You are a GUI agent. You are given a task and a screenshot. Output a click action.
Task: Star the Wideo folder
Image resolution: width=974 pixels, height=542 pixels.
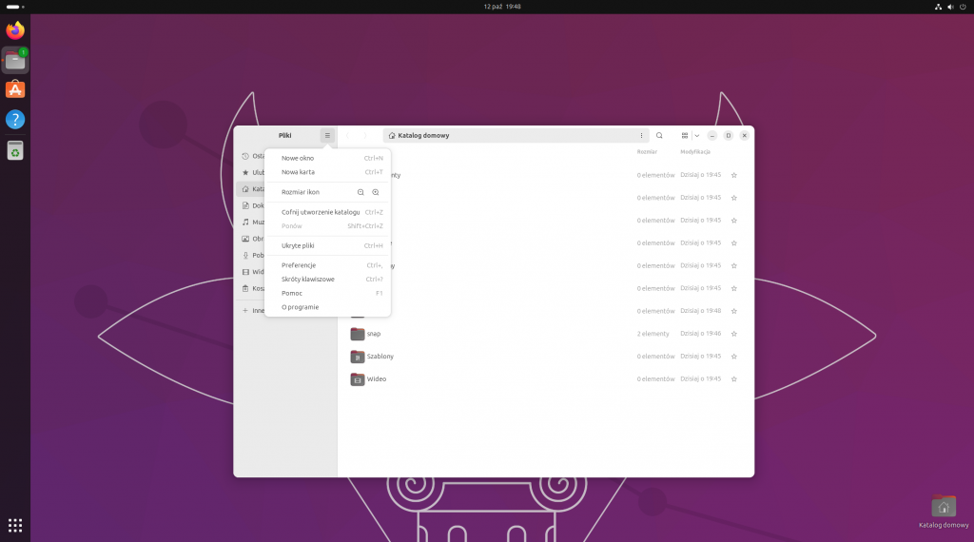[x=733, y=378]
